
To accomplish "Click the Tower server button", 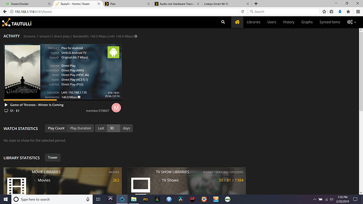I will [53, 158].
